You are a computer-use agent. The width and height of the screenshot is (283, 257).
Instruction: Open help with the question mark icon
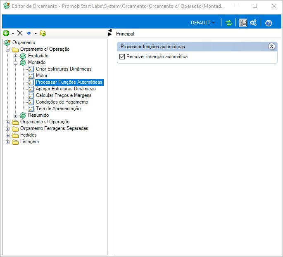click(269, 23)
